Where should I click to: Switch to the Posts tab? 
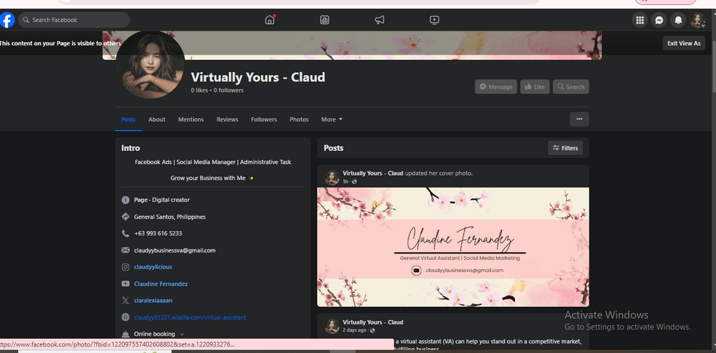point(129,120)
